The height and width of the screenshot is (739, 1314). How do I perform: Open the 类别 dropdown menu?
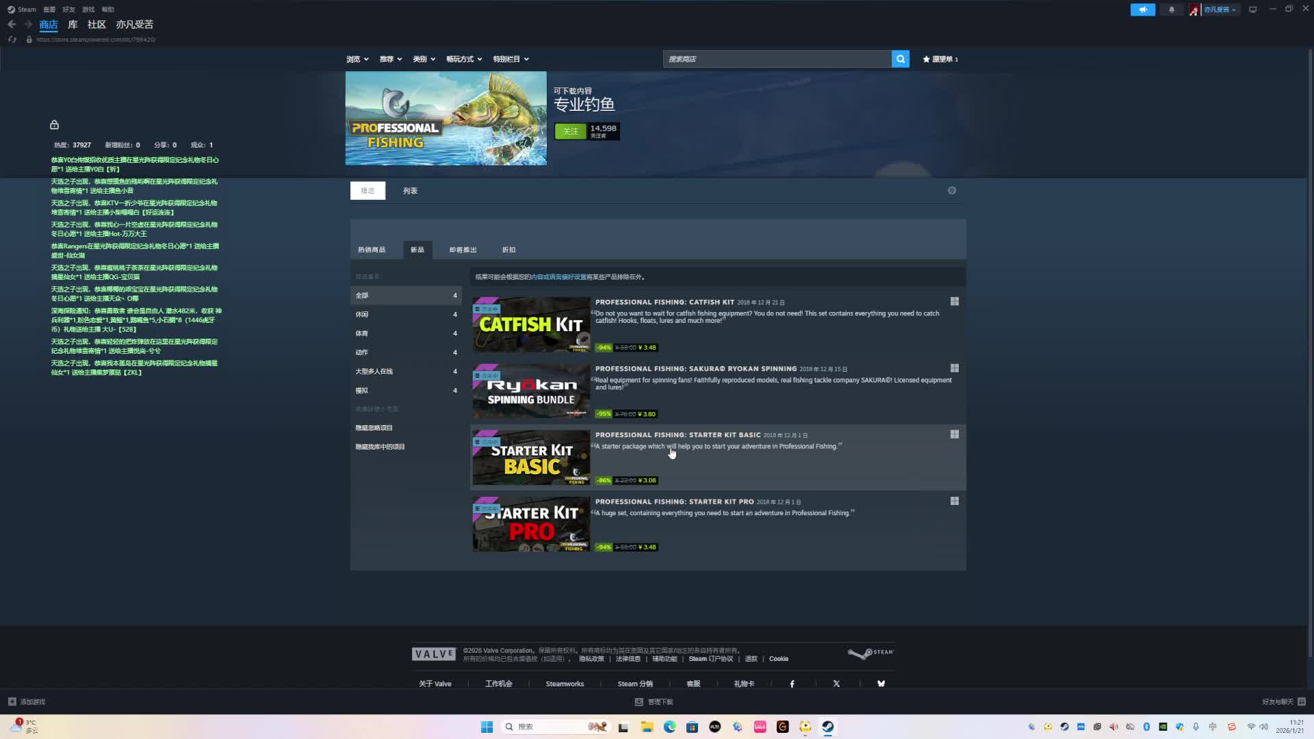pyautogui.click(x=424, y=60)
